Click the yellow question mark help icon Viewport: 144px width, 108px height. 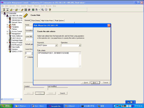[50, 10]
